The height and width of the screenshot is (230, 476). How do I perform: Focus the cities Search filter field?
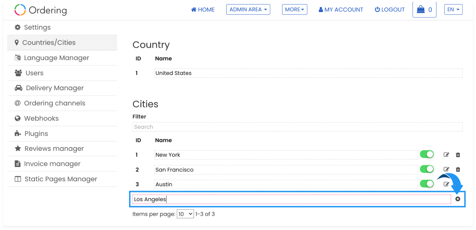(297, 127)
